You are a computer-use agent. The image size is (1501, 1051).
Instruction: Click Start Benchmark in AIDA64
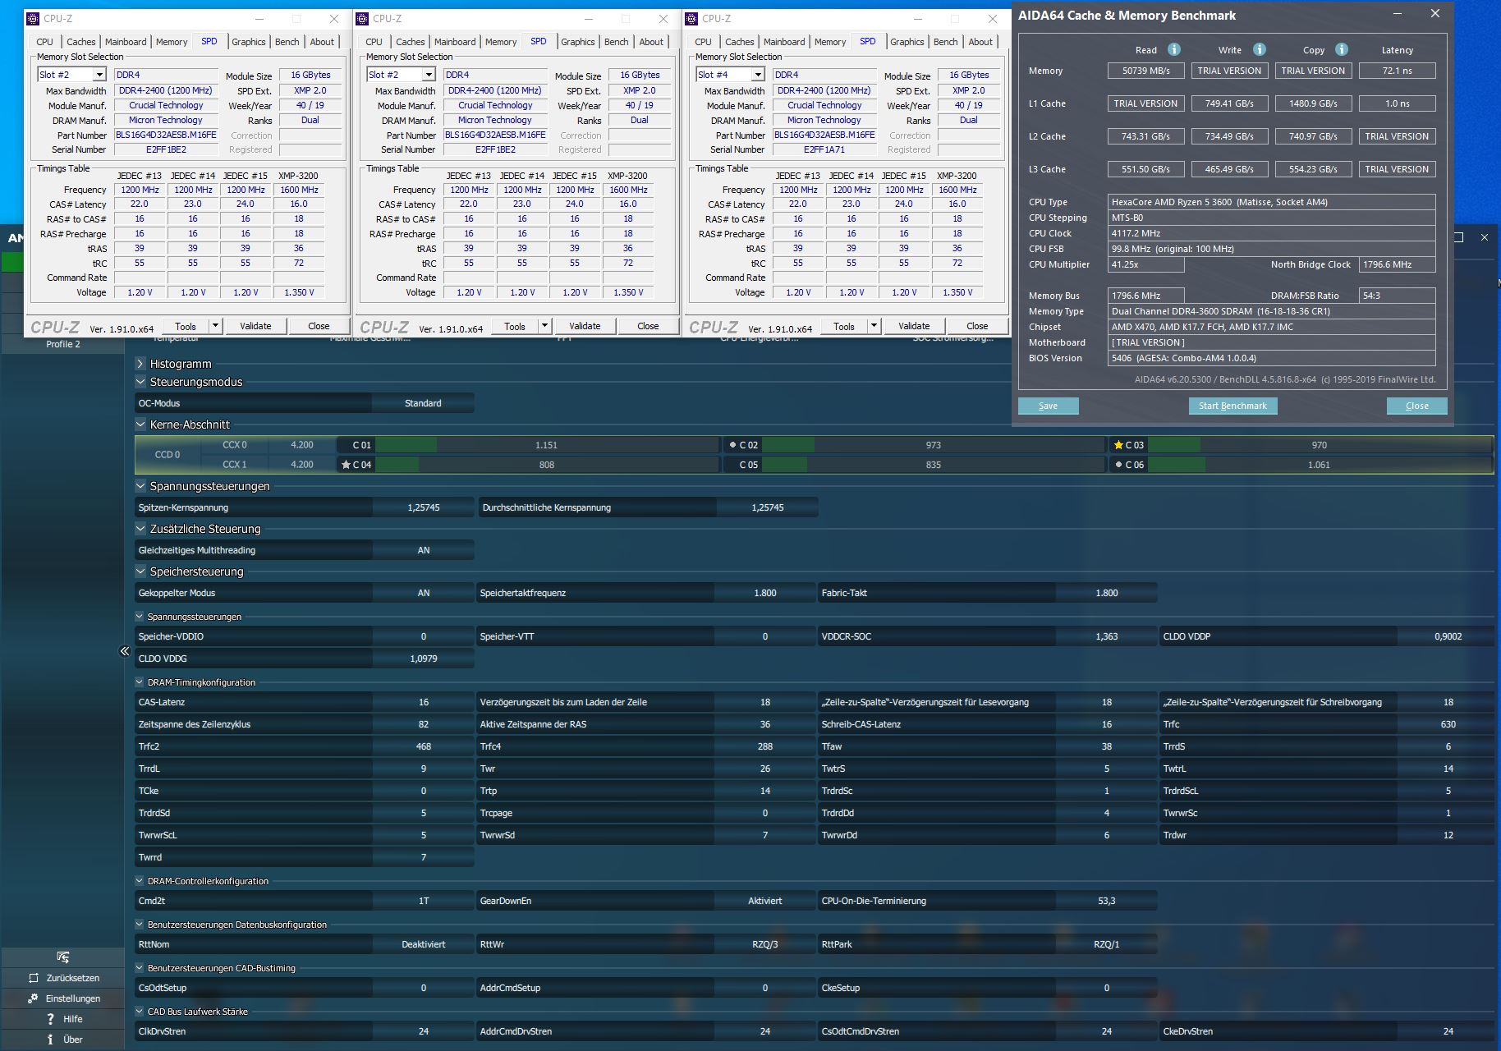(1232, 406)
